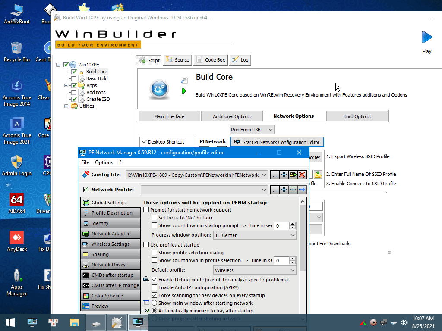Click the ellipsis button beside Network Profile
Viewport: 442px width, 331px height.
click(x=275, y=190)
